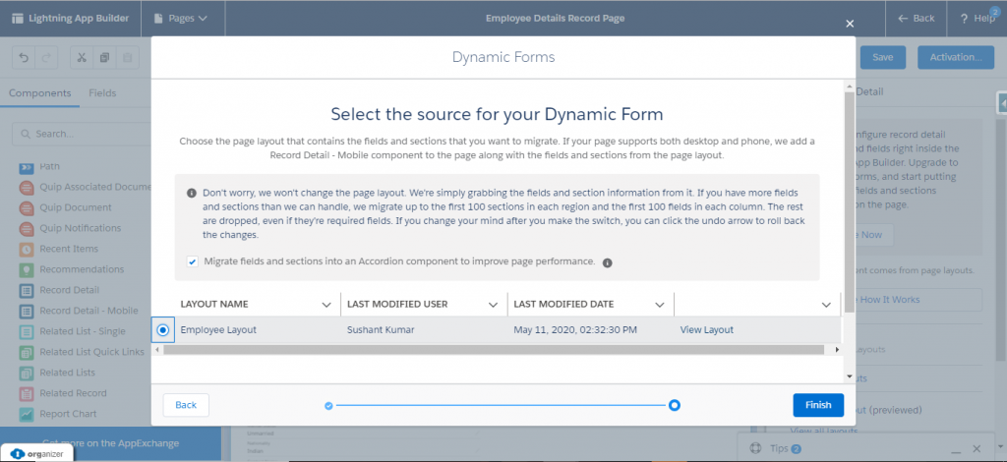Screen dimensions: 1007x462
Task: Click Get more on the AppExchange
Action: [x=110, y=442]
